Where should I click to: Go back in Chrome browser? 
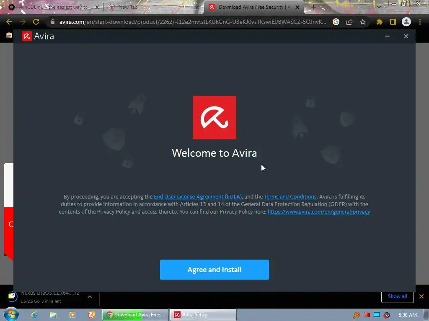point(9,22)
